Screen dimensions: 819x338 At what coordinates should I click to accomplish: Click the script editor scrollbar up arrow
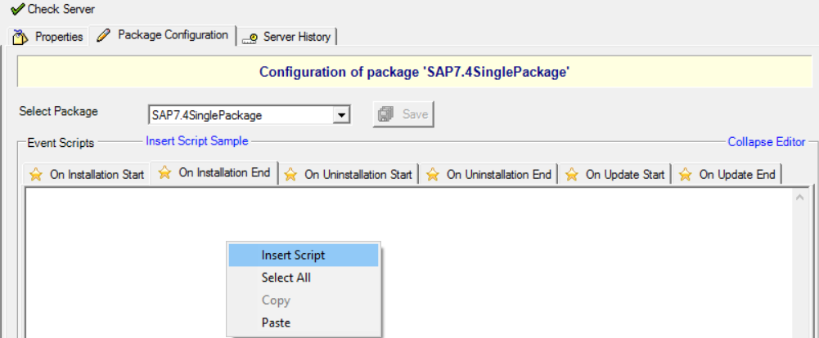tap(799, 198)
